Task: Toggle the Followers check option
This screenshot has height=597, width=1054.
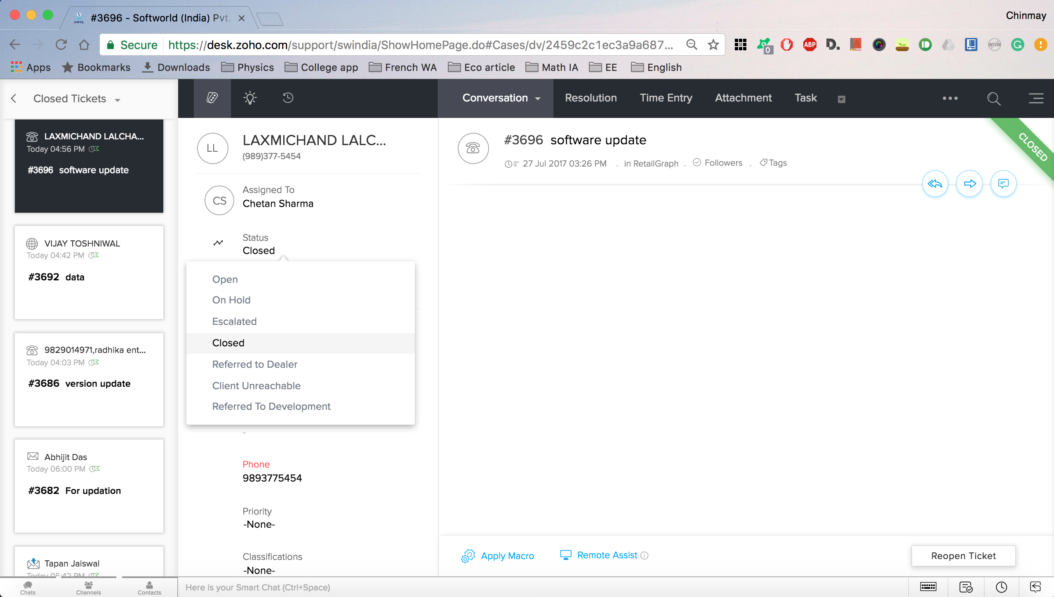Action: coord(718,163)
